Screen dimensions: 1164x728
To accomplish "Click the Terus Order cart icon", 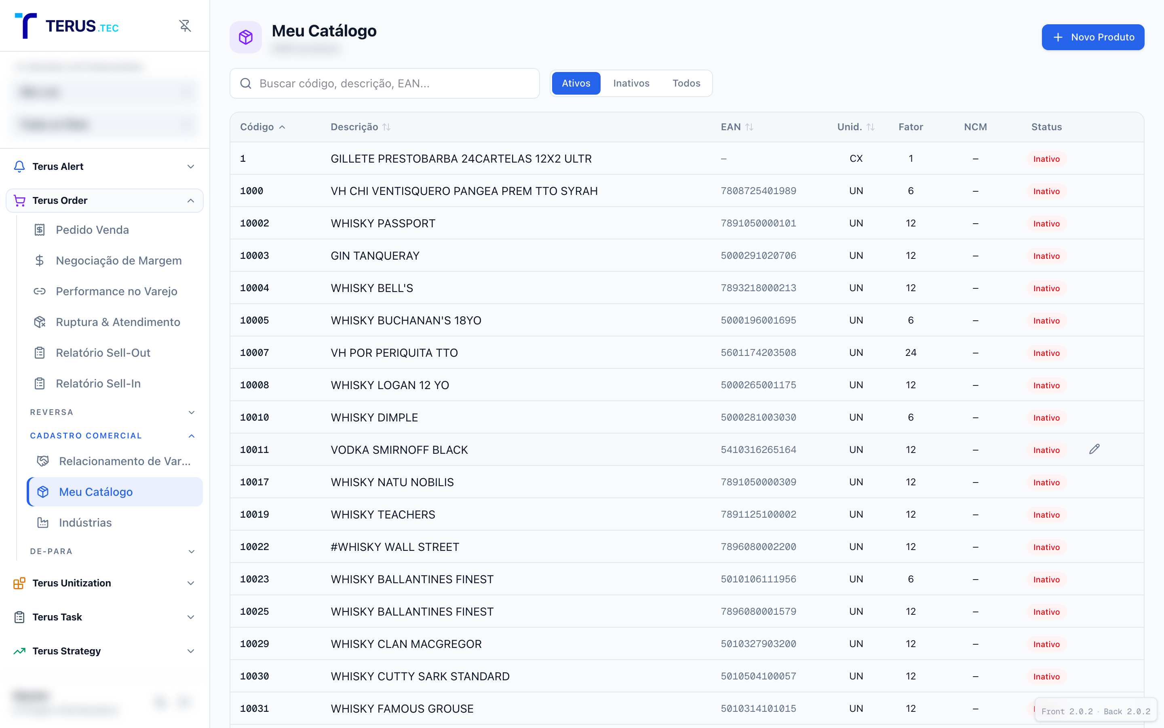I will [19, 200].
